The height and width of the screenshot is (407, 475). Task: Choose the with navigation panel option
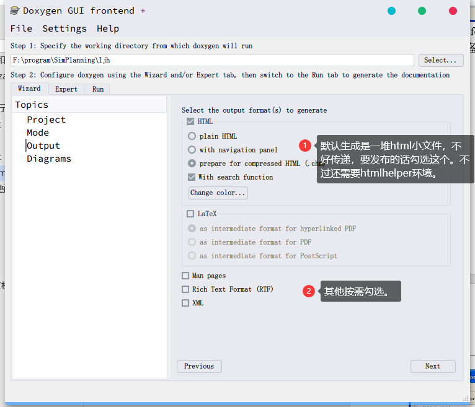[x=192, y=150]
